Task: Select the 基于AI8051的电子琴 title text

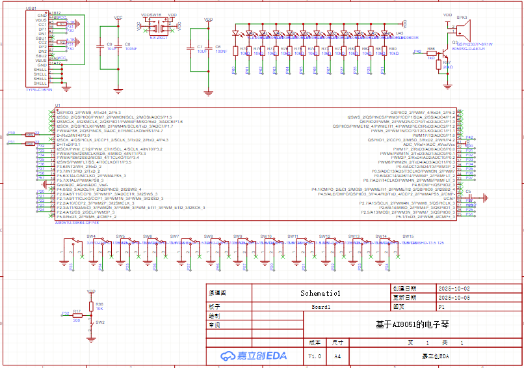Action: (x=412, y=324)
